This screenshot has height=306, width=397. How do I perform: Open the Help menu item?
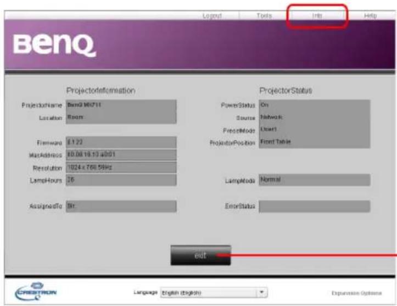click(x=370, y=16)
